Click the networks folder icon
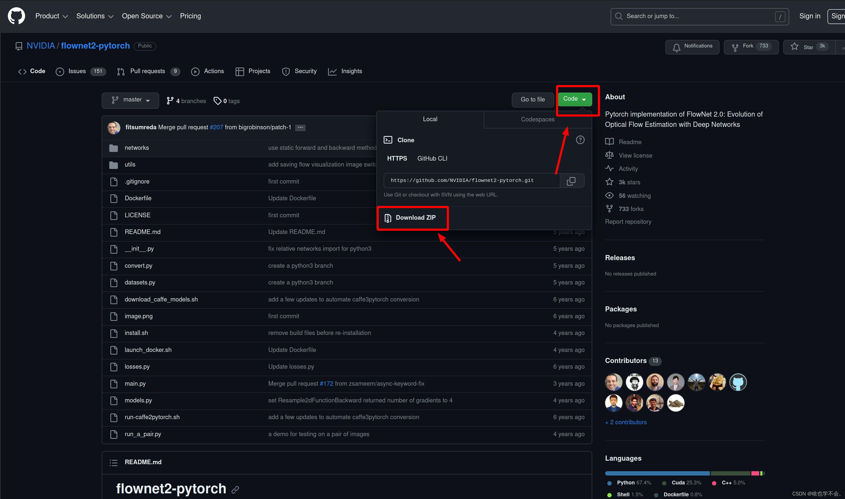 tap(114, 148)
